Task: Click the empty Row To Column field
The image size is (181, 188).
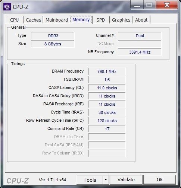Action: click(107, 153)
